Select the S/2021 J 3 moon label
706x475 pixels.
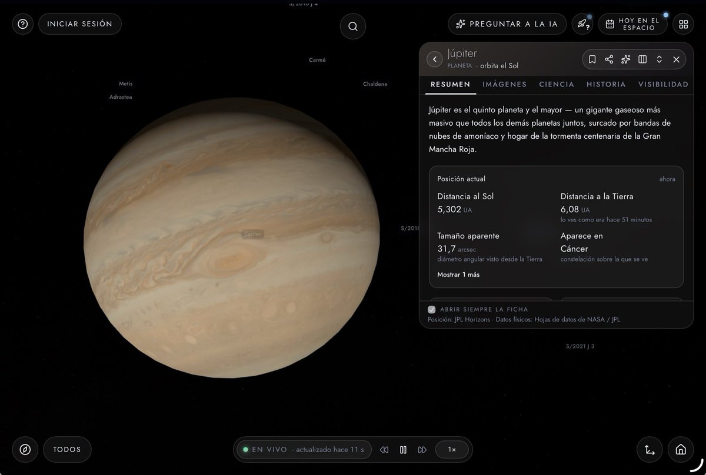pyautogui.click(x=581, y=346)
